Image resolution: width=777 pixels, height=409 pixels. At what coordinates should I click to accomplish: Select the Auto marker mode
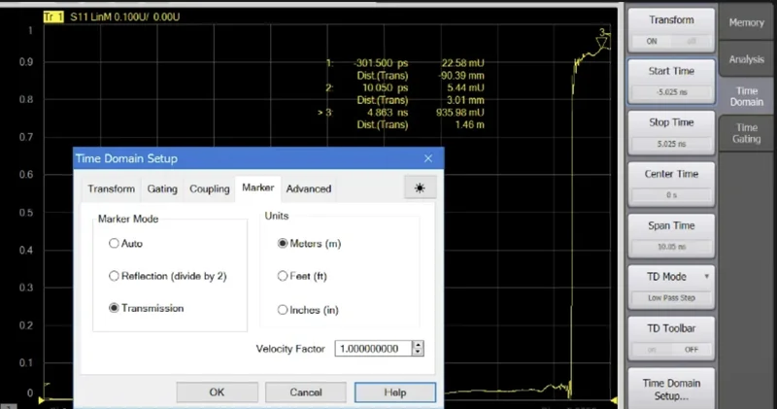coord(115,243)
